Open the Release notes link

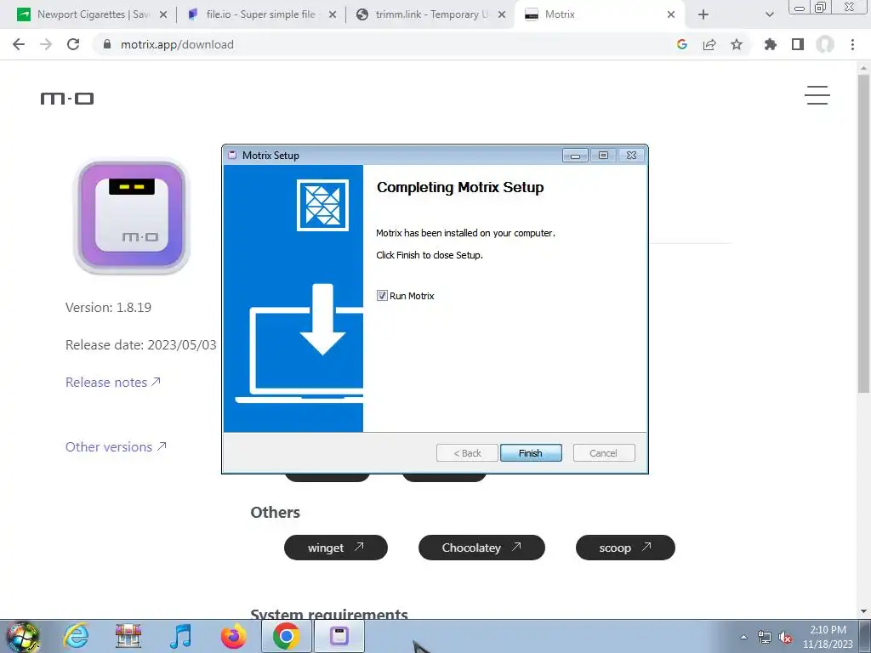coord(113,382)
